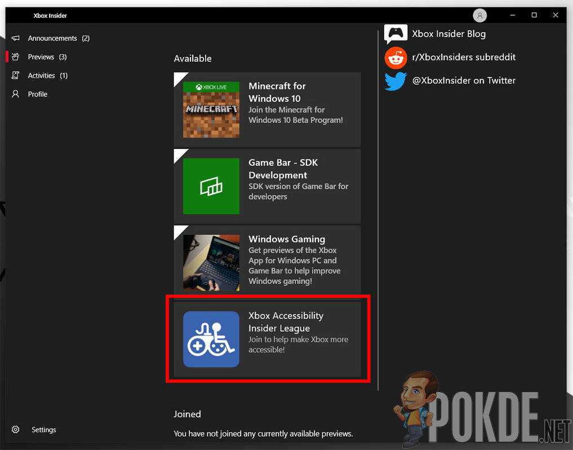This screenshot has height=450, width=573.
Task: Open Settings label in sidebar
Action: [44, 430]
